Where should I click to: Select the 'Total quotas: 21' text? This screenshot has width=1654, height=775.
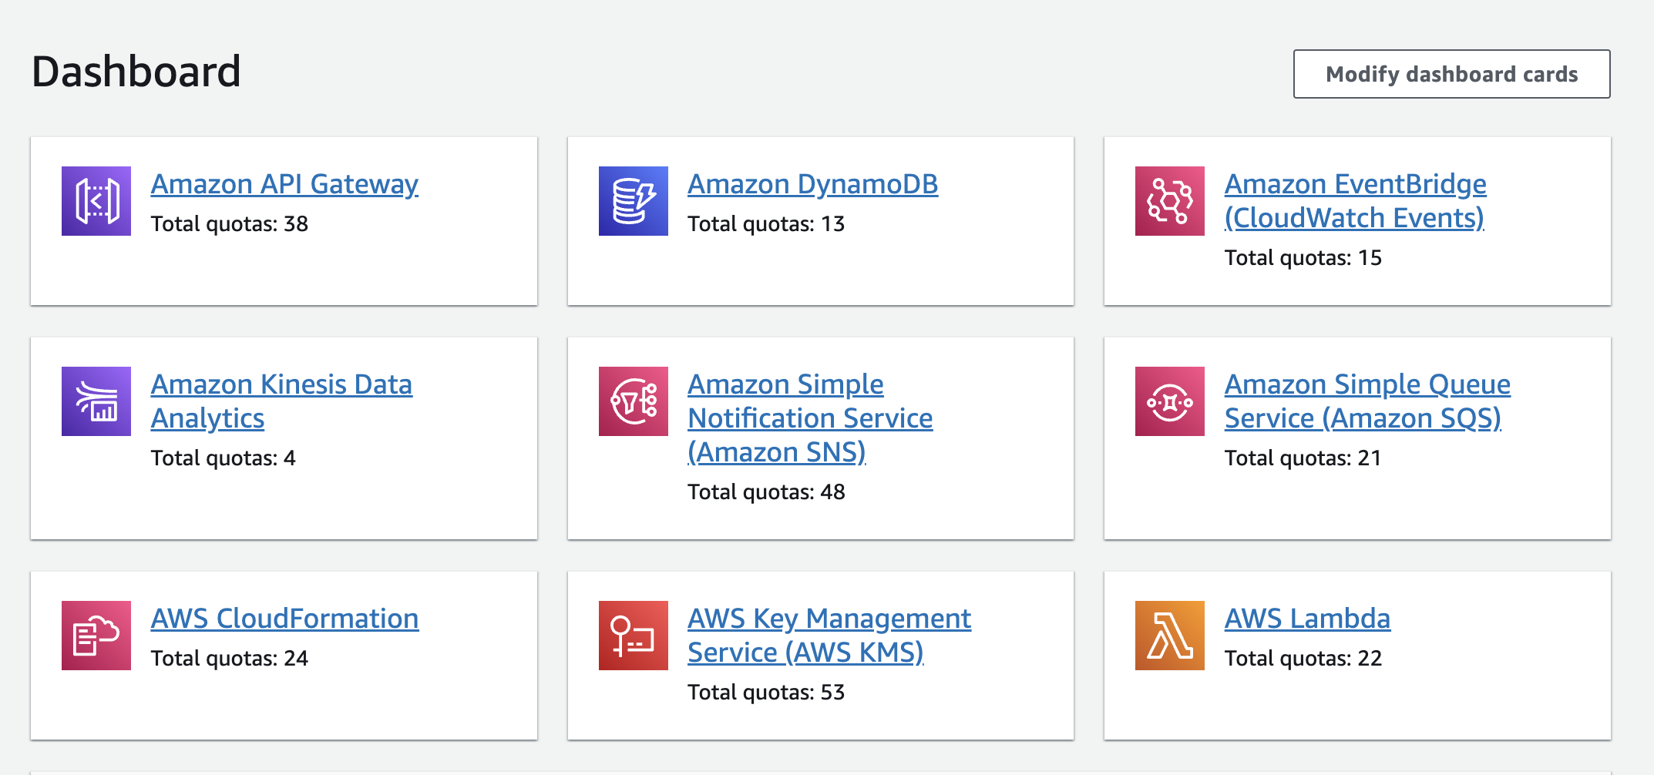[x=1303, y=458]
